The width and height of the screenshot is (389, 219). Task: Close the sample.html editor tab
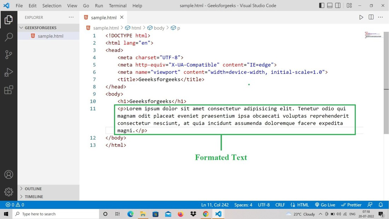pos(122,17)
